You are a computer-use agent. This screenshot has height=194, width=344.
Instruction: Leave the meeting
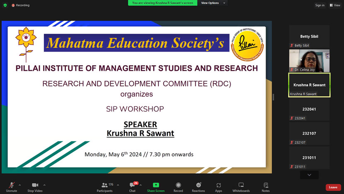tap(333, 187)
